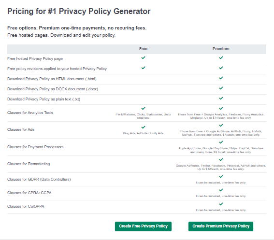Click Premium ads note mentioning Google AdSense
The image size is (274, 240).
click(x=221, y=133)
